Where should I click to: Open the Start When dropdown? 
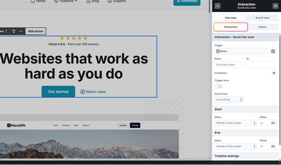point(236,123)
